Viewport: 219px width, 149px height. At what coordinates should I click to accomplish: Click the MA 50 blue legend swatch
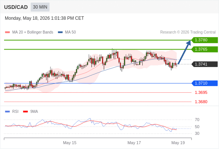60,32
